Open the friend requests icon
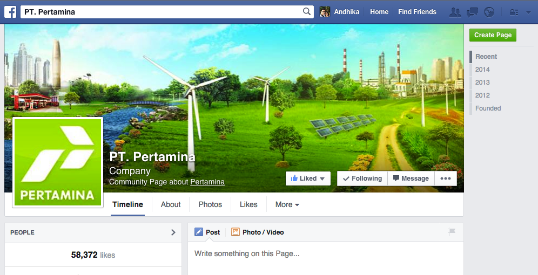 (x=455, y=12)
